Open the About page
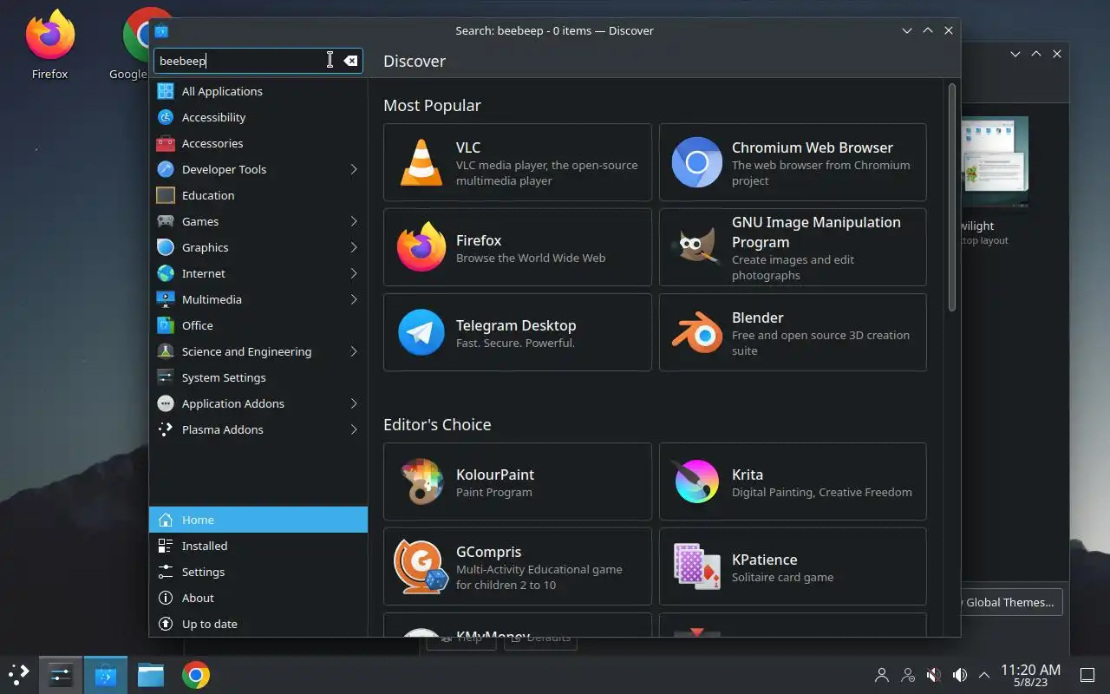The width and height of the screenshot is (1110, 694). 258,598
